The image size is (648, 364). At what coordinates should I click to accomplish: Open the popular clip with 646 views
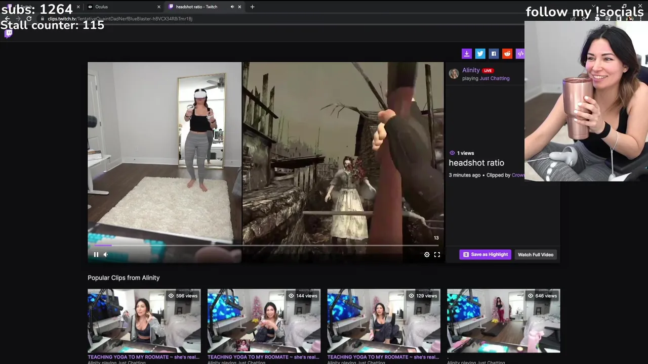(x=504, y=321)
